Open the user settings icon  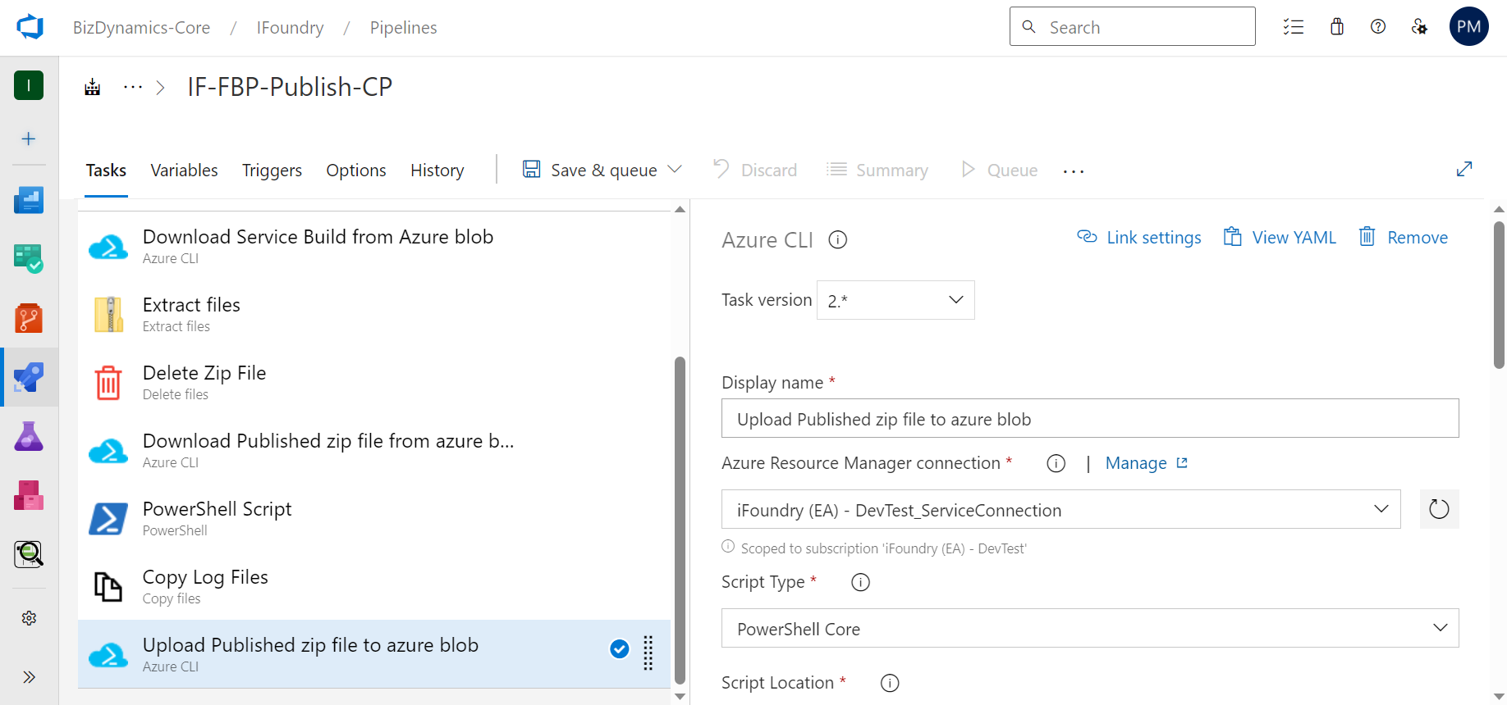pos(1419,27)
